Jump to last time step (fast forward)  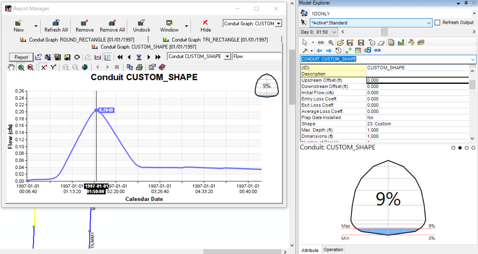click(x=158, y=57)
